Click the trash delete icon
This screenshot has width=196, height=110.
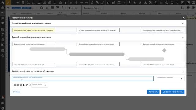click(66, 3)
